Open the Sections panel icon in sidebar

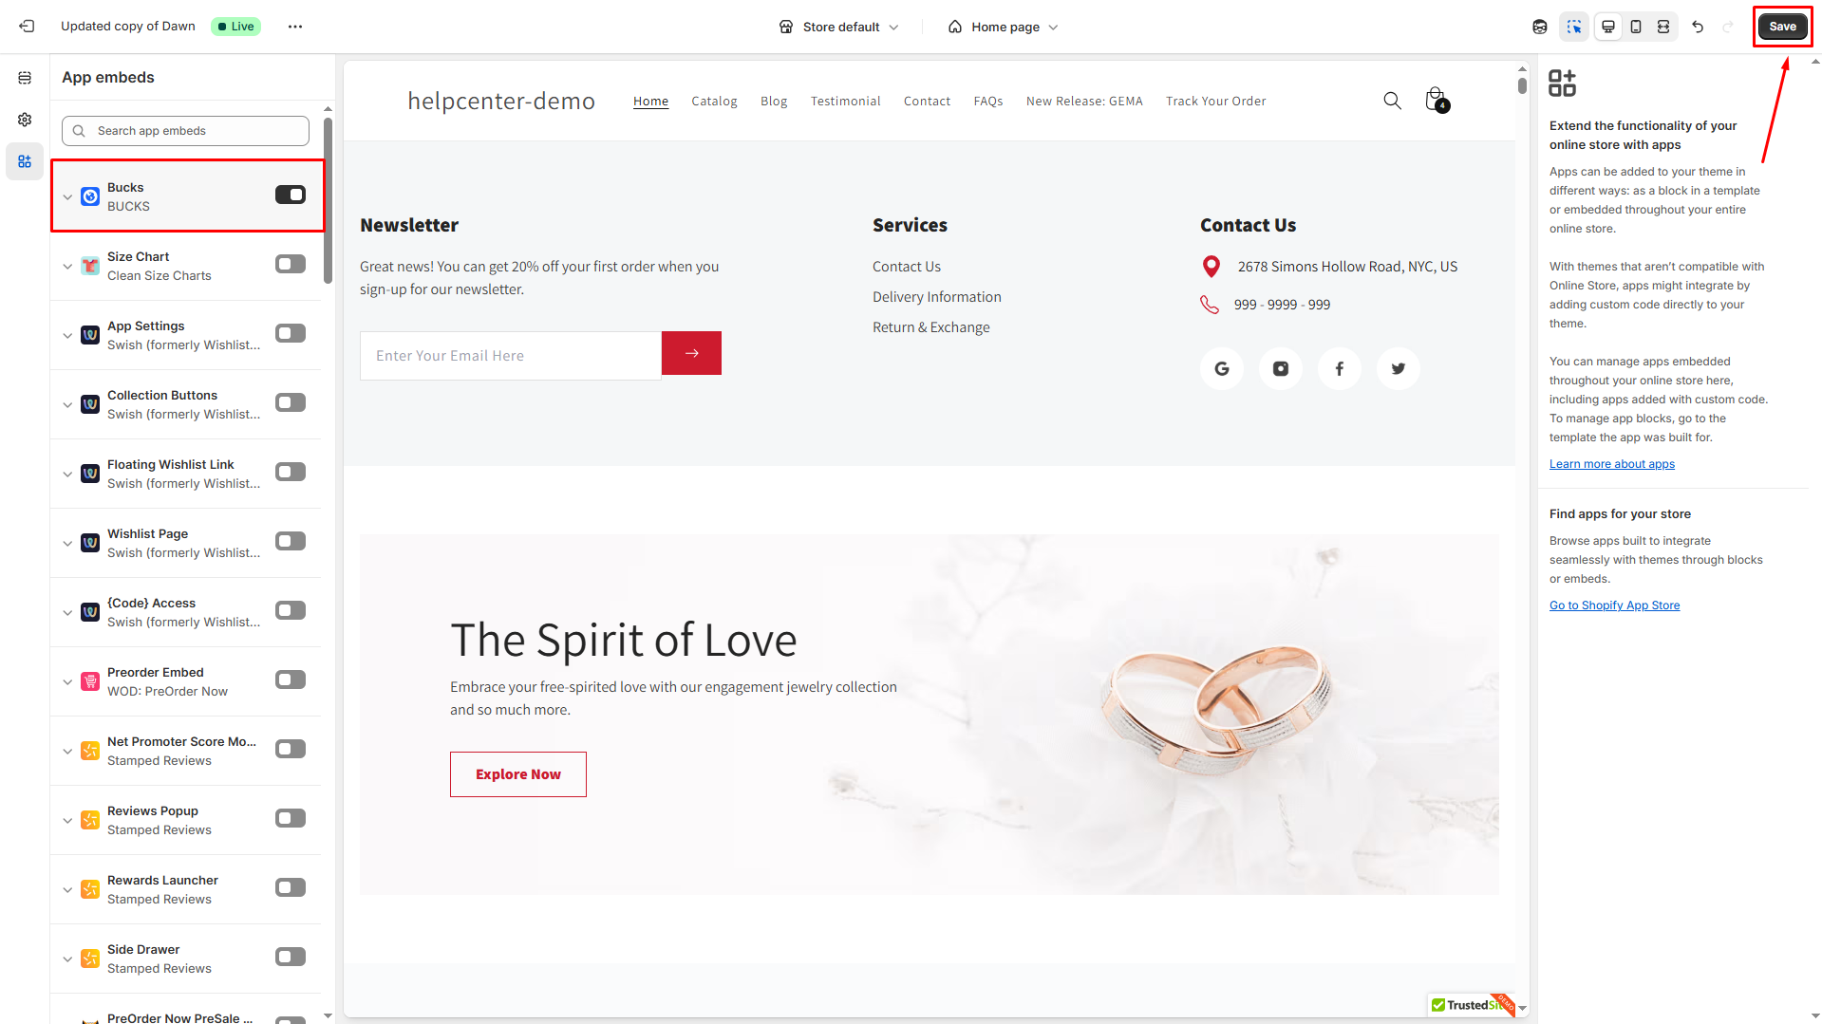tap(25, 78)
